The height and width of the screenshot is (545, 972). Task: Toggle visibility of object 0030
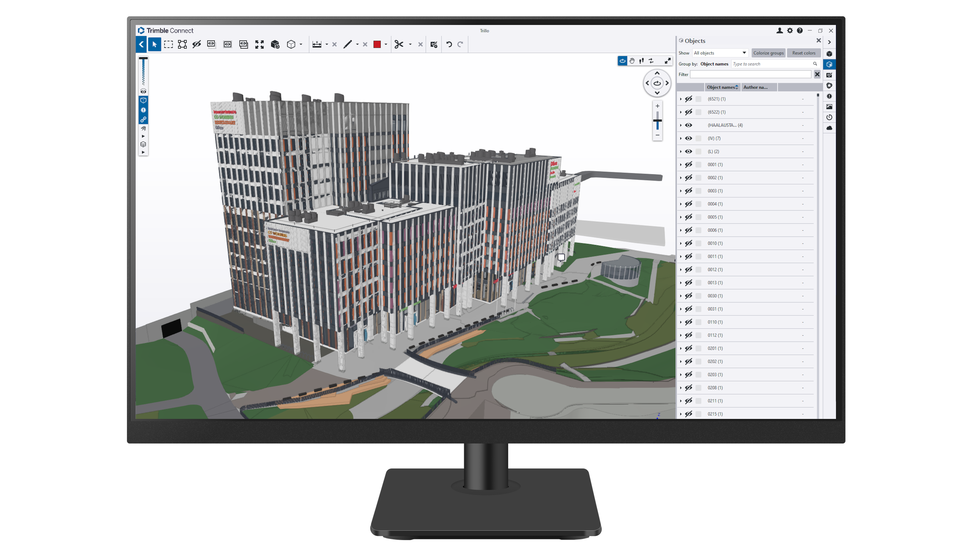coord(689,296)
